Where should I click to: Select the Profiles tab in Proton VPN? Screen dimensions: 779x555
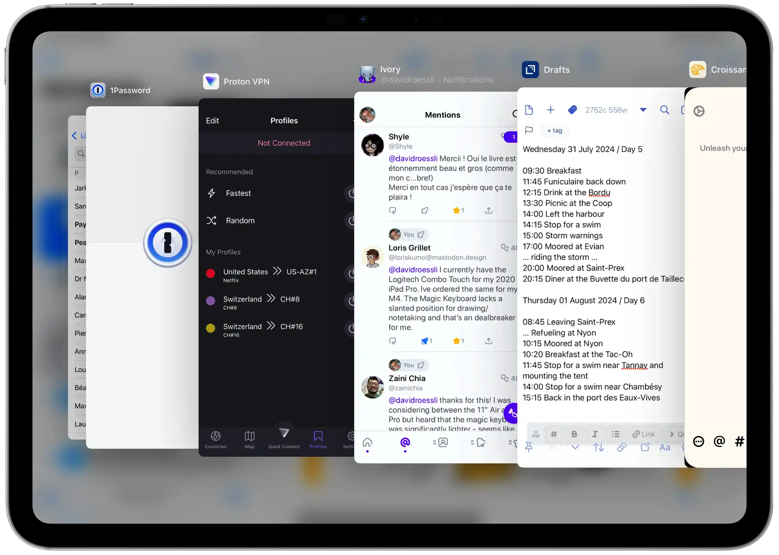click(318, 440)
